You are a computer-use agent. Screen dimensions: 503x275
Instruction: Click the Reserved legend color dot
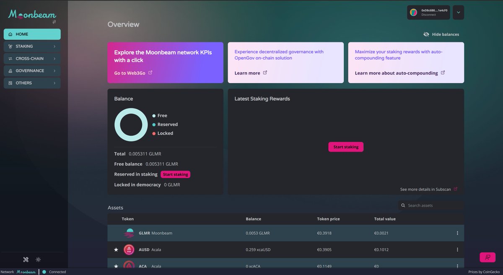[x=154, y=125]
